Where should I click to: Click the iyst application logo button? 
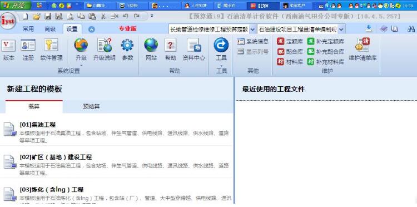(8, 21)
